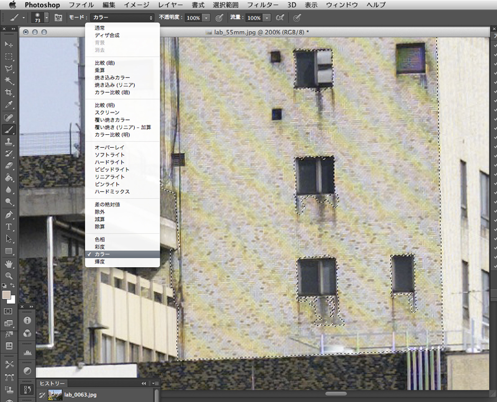497x402 pixels.
Task: Toggle the brush panel button
Action: tap(59, 18)
